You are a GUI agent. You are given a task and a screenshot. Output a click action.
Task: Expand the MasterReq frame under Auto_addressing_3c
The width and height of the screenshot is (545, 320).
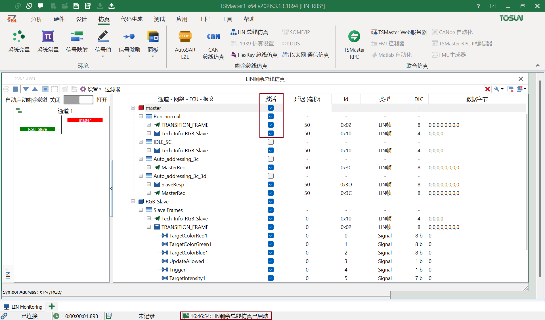point(149,167)
